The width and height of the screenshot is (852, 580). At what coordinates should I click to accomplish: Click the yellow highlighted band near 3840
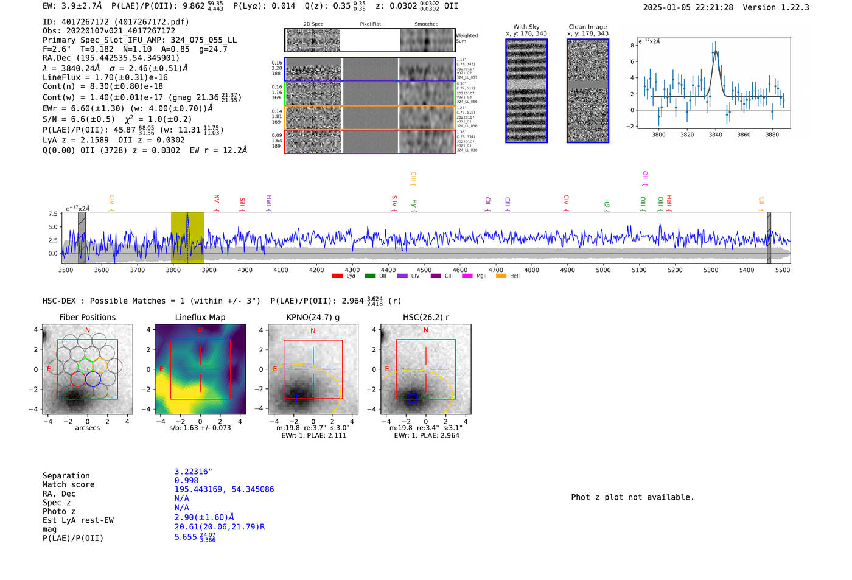point(187,238)
